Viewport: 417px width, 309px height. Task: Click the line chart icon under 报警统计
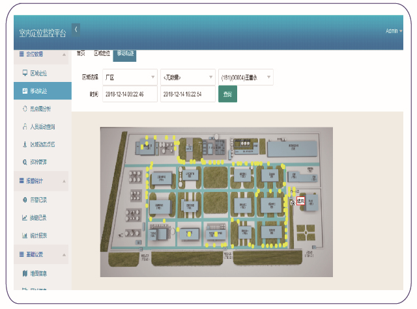tap(25, 217)
